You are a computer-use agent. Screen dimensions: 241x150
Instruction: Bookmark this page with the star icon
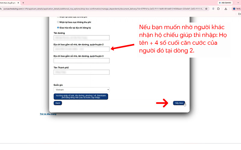[206, 9]
